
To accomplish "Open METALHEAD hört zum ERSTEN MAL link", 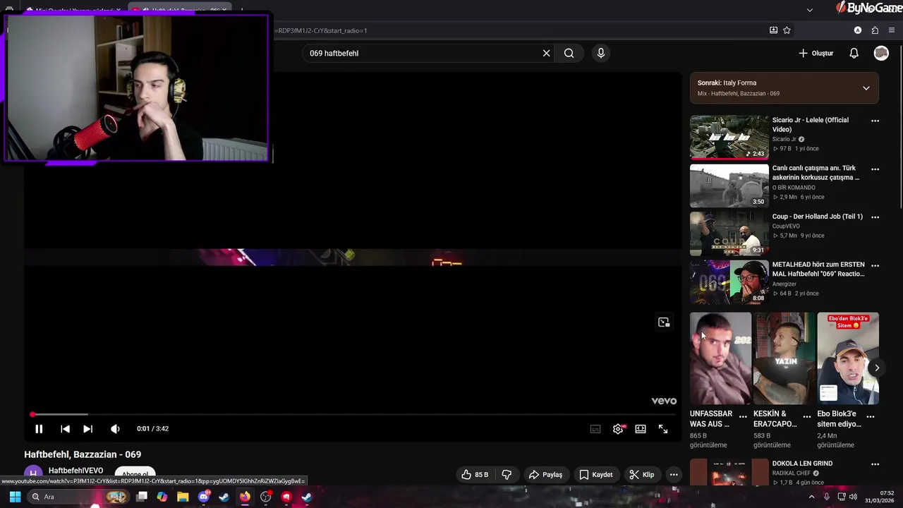I will [818, 269].
